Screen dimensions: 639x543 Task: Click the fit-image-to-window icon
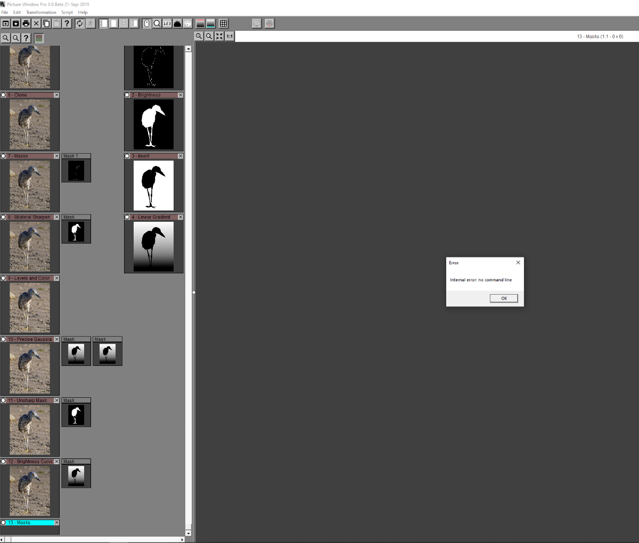pos(219,36)
